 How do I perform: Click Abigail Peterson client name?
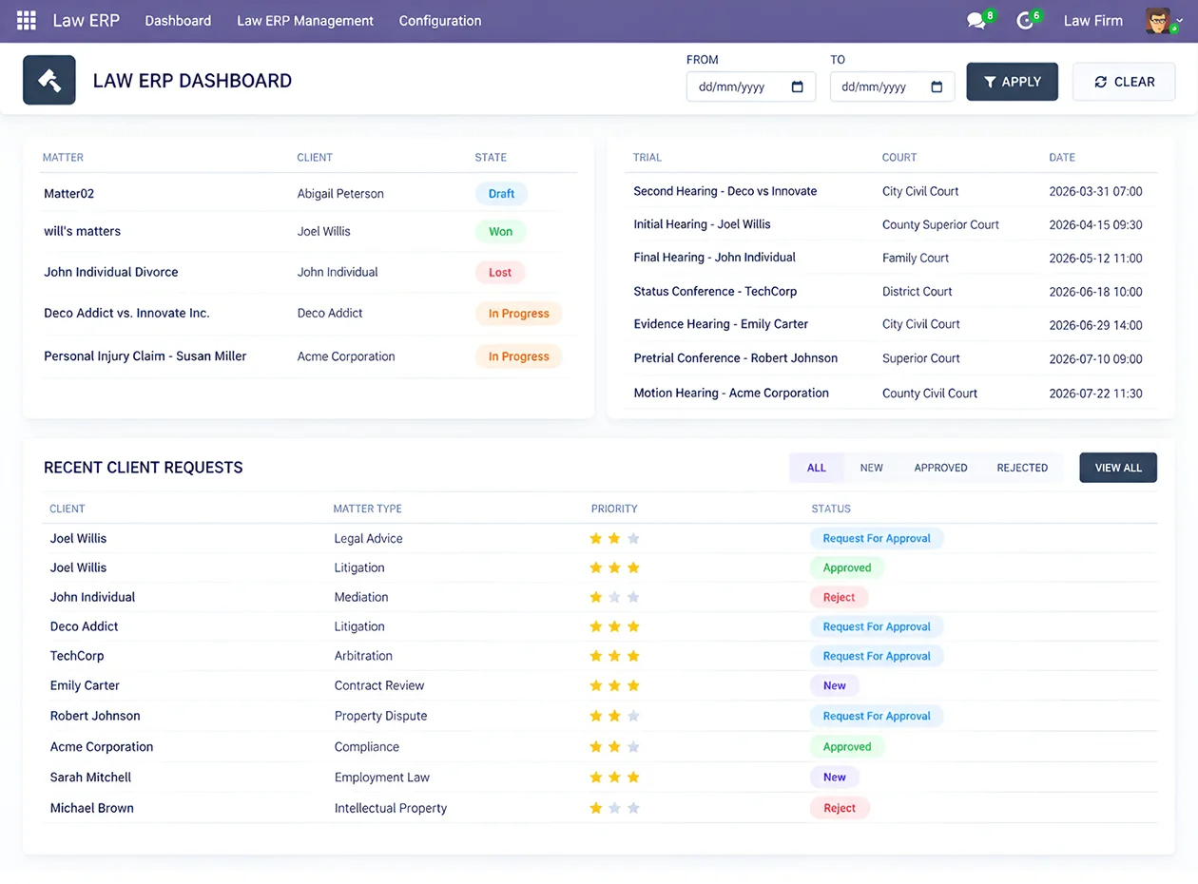pyautogui.click(x=340, y=194)
